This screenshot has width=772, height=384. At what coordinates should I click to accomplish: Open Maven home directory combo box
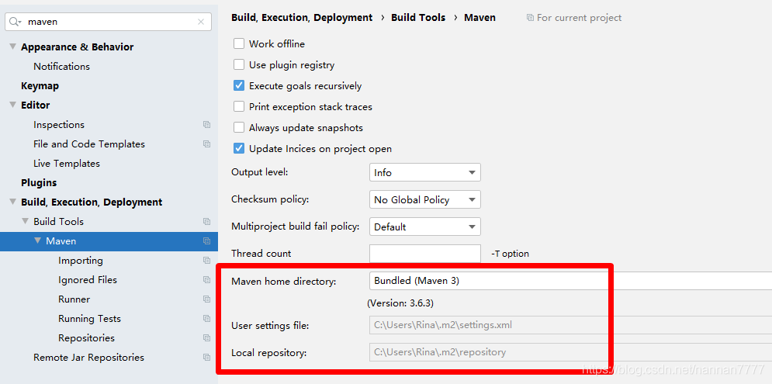[x=570, y=281]
